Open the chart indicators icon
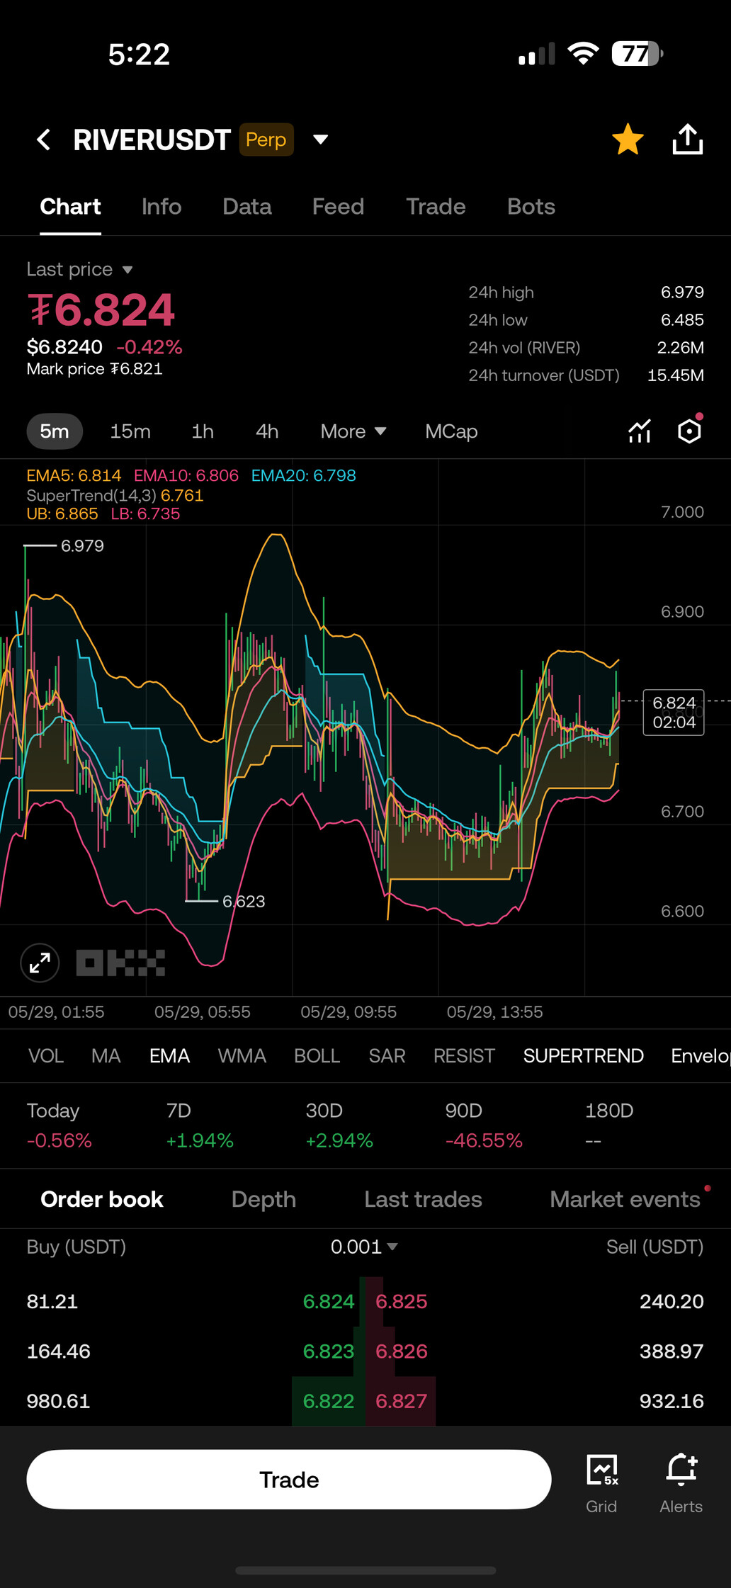Viewport: 731px width, 1588px height. point(640,431)
